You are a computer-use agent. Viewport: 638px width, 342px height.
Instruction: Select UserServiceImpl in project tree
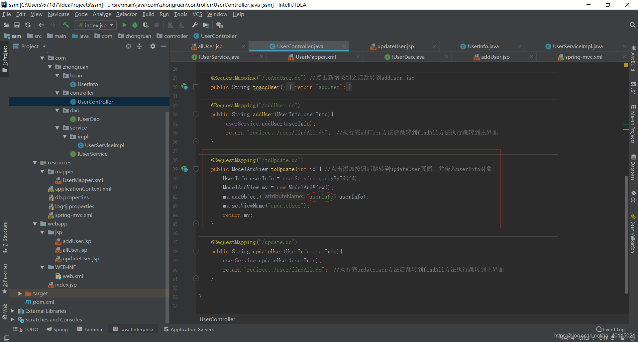coord(104,145)
